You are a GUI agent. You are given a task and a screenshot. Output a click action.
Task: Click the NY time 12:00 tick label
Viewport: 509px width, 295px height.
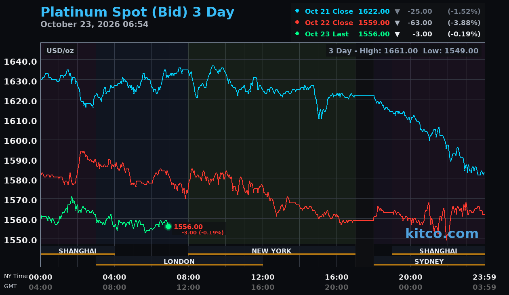(x=263, y=277)
